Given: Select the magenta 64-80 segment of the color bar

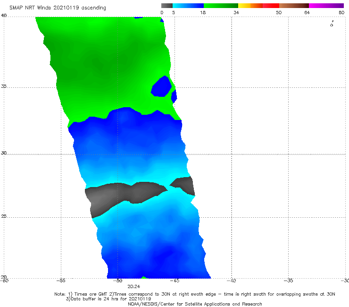Looking at the screenshot, I should coord(326,6).
